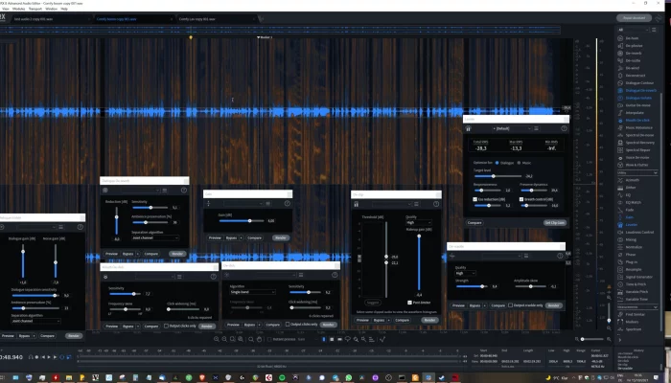The height and width of the screenshot is (383, 671).
Task: Open the Fade utility module
Action: point(630,210)
